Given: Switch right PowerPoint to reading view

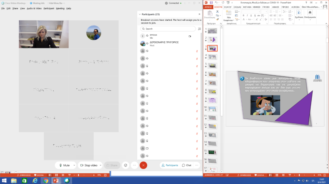Looking at the screenshot, I should coord(283,175).
